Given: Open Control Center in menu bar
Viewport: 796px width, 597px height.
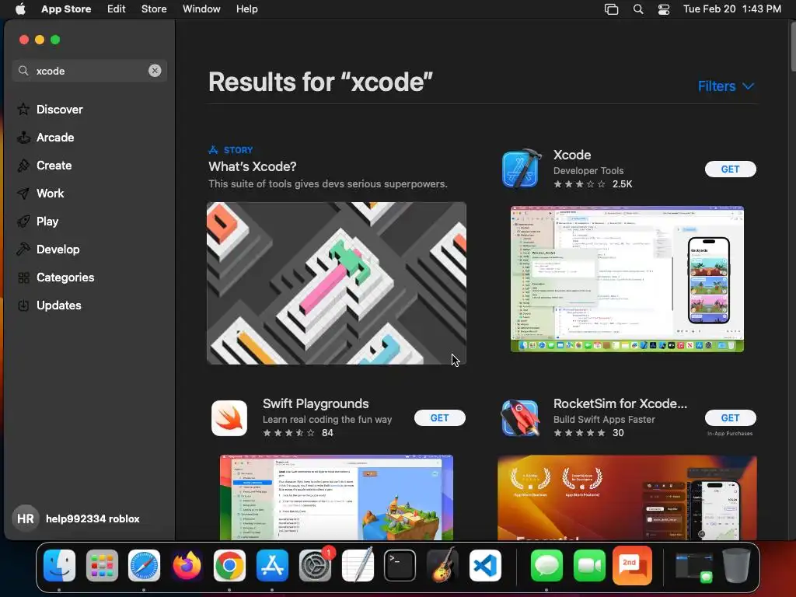Looking at the screenshot, I should click(664, 9).
